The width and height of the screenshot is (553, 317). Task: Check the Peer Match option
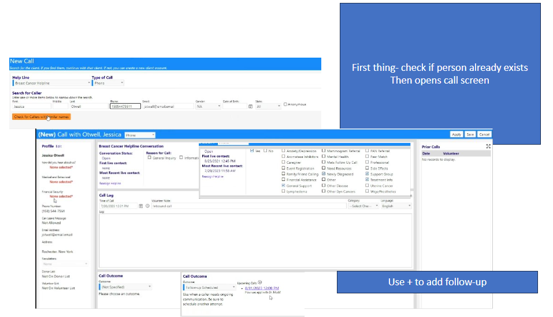(x=367, y=157)
